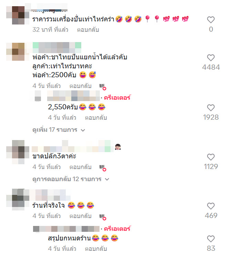Screen dimensions: 230x257
Task: Tap the heart on the ขาดปลั๊ก3ตาค่ะ comment
Action: tap(211, 157)
